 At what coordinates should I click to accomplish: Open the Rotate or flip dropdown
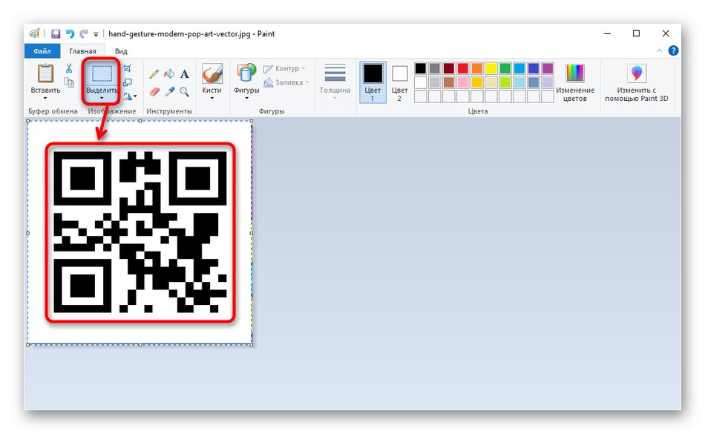pyautogui.click(x=130, y=96)
